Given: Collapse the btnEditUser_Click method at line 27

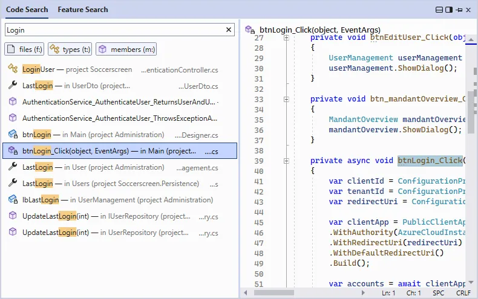Looking at the screenshot, I should tap(286, 38).
